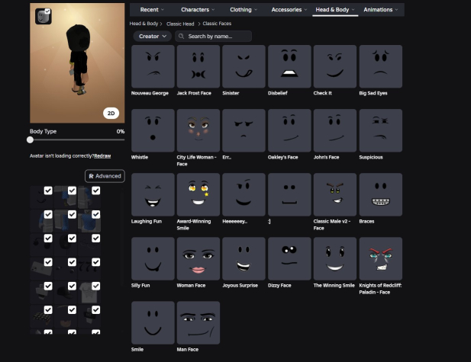Viewport: 471px width, 362px height.
Task: Switch to the Animations tab
Action: pos(380,10)
